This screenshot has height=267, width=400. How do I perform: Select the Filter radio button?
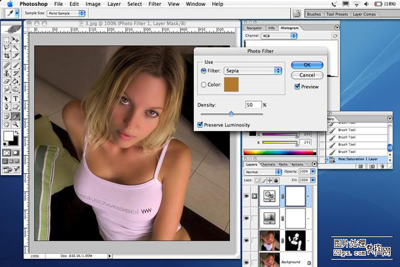click(x=203, y=71)
